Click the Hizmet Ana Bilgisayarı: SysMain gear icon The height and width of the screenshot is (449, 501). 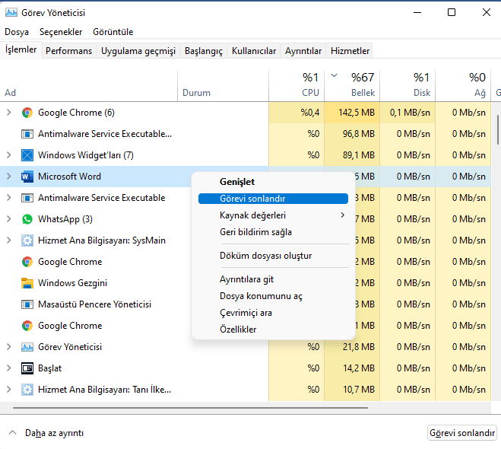pyautogui.click(x=27, y=240)
